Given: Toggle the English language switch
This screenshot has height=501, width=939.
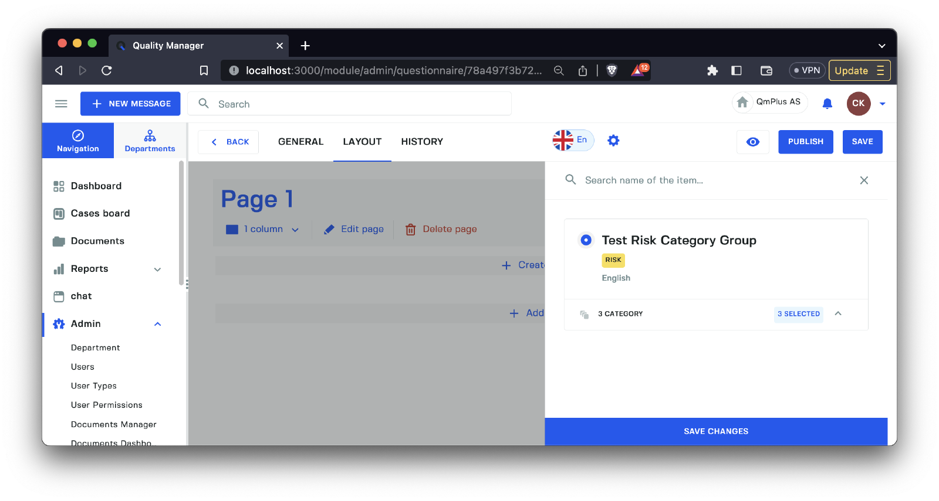Looking at the screenshot, I should tap(573, 140).
